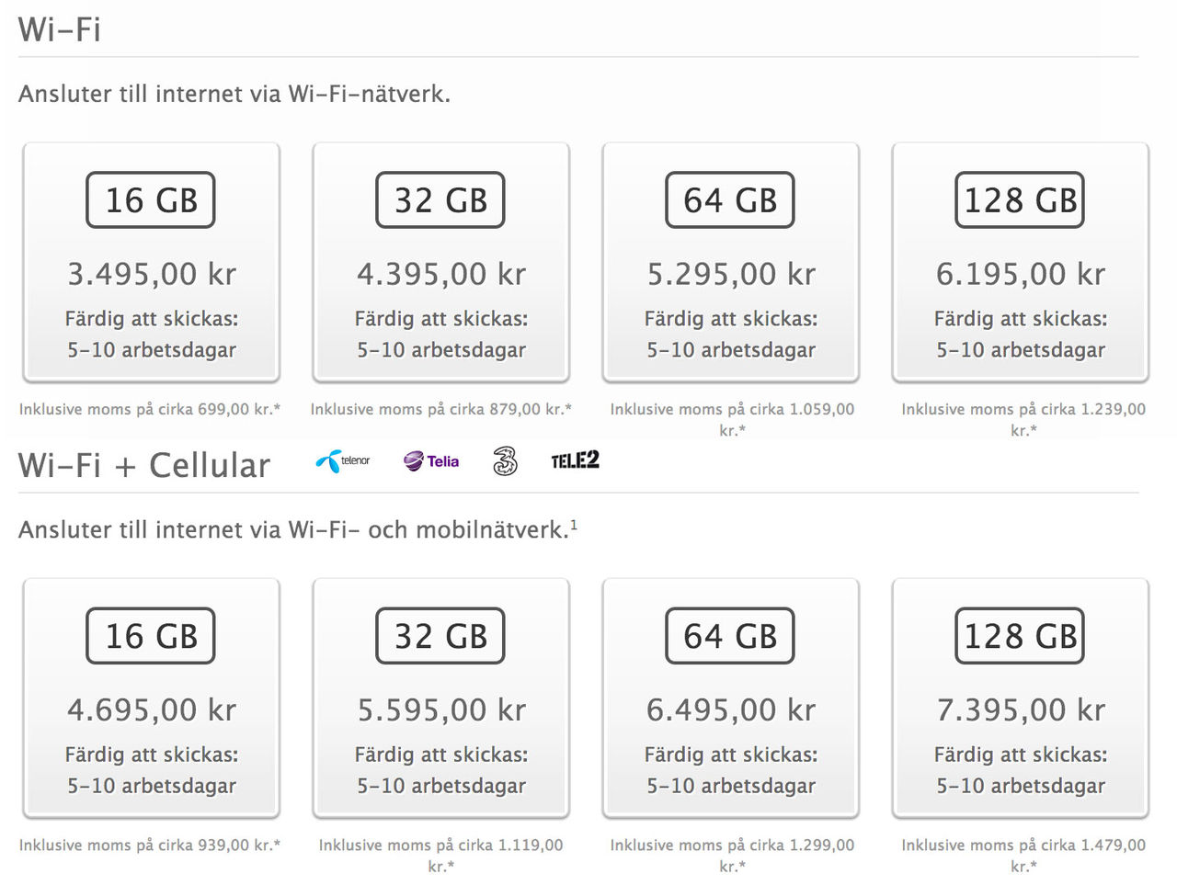This screenshot has height=885, width=1177.
Task: Click the Tele2 carrier logo
Action: 574,461
